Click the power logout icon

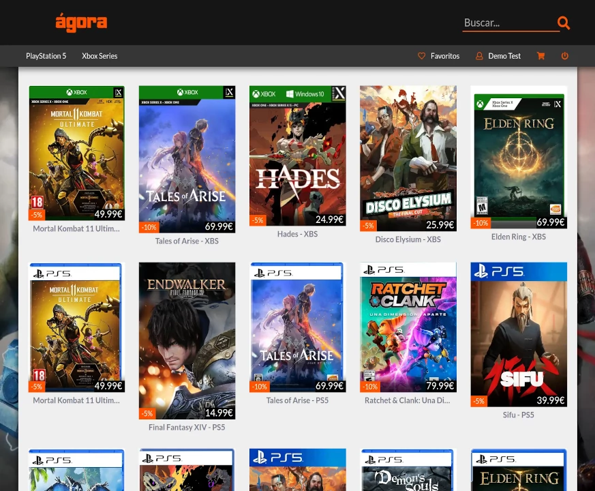click(564, 56)
